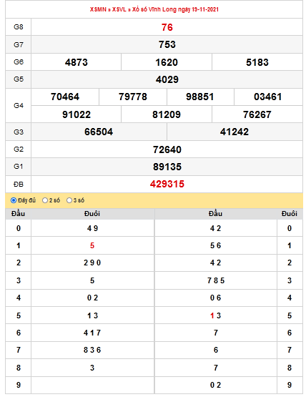
Task: Select the "Đầy đủ" radio button
Action: [x=14, y=200]
